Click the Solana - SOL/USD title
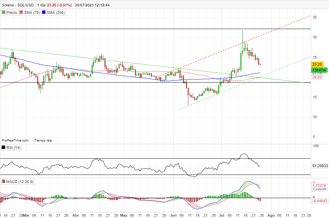The height and width of the screenshot is (218, 329). (x=18, y=5)
